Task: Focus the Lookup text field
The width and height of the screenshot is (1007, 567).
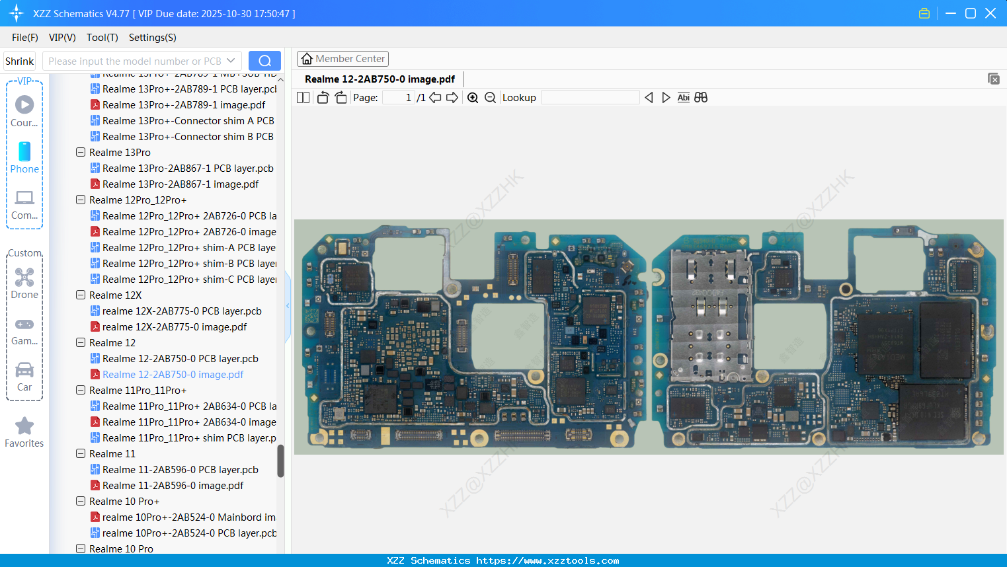Action: [x=590, y=98]
